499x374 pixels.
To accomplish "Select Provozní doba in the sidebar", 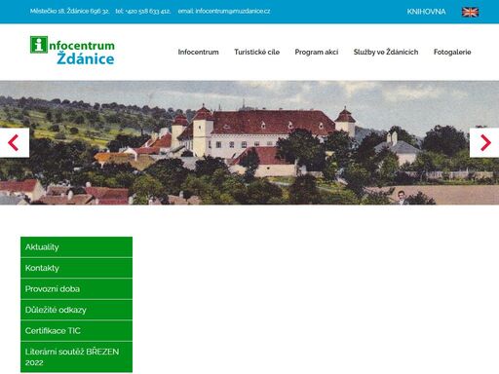I will (x=76, y=288).
